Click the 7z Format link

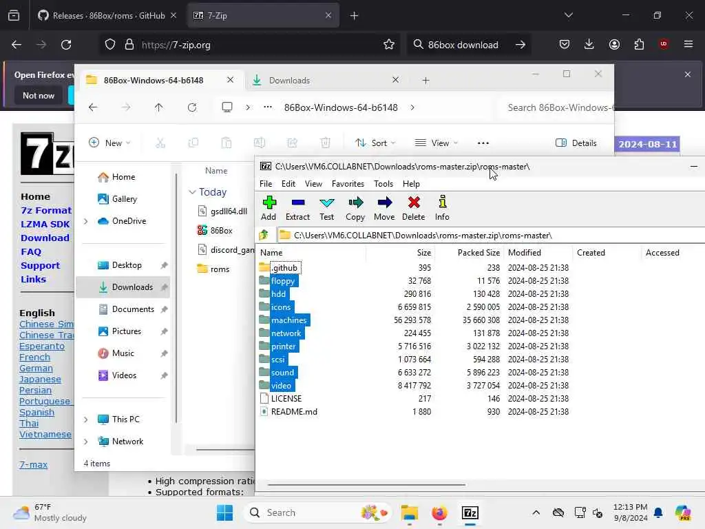46,211
